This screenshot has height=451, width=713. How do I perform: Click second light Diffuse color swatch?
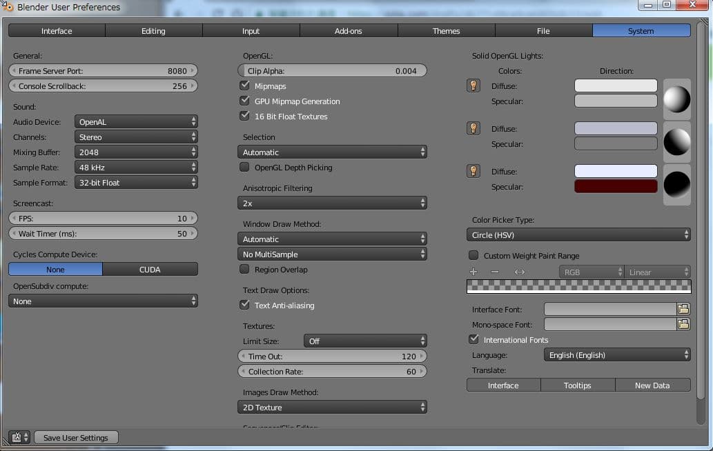616,128
